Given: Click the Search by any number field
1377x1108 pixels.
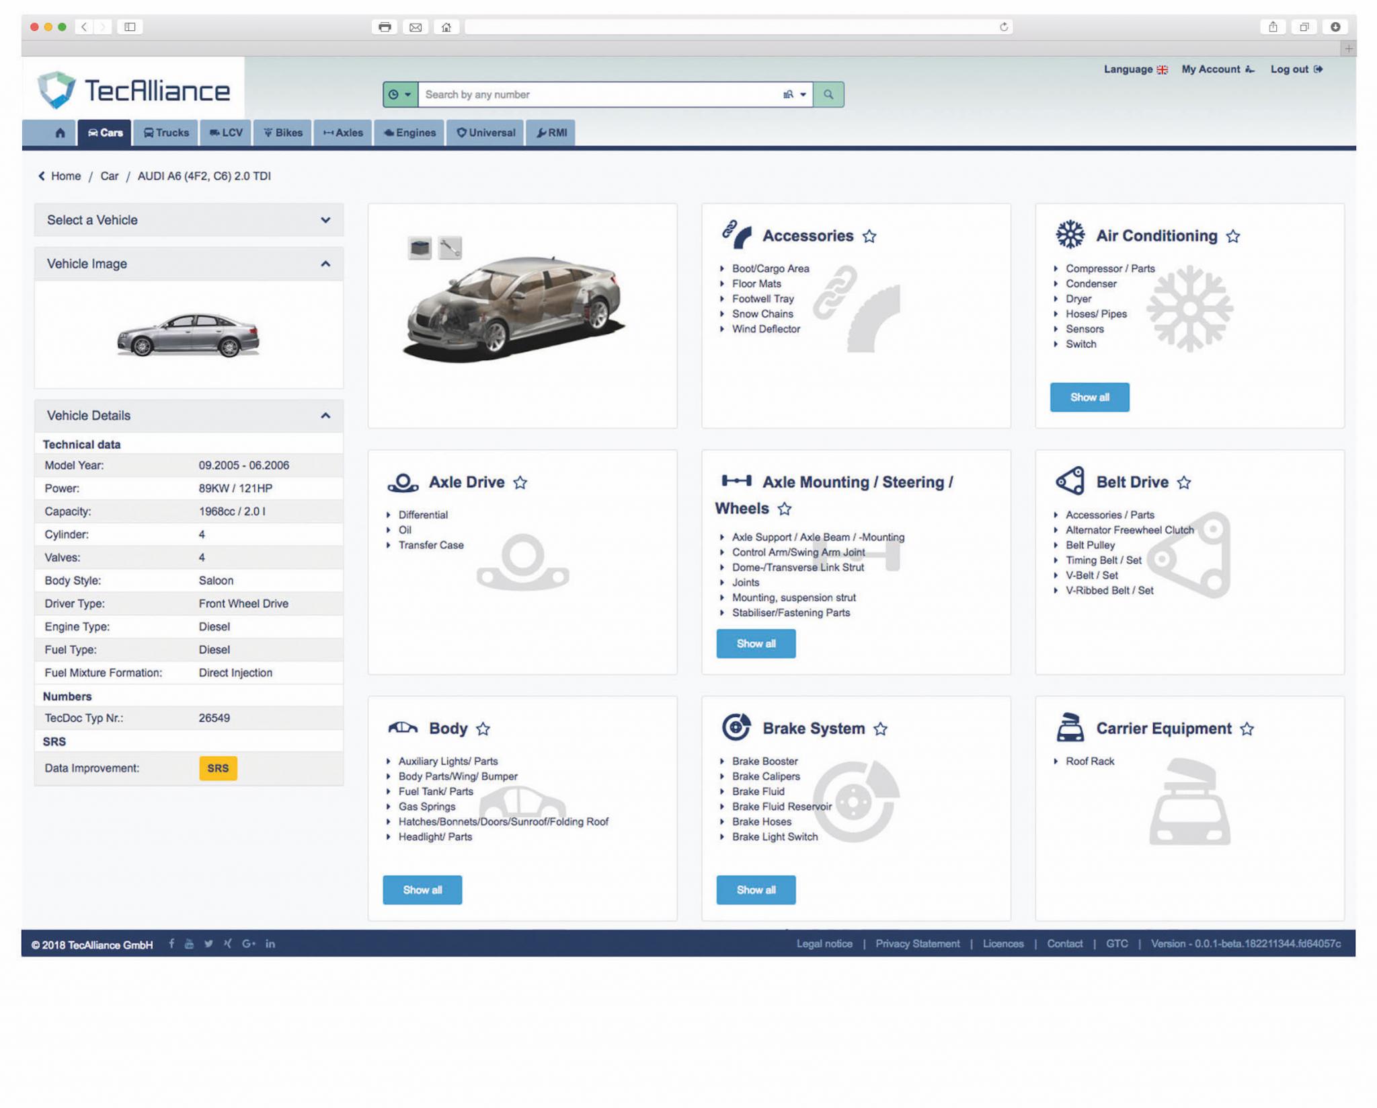Looking at the screenshot, I should 598,95.
